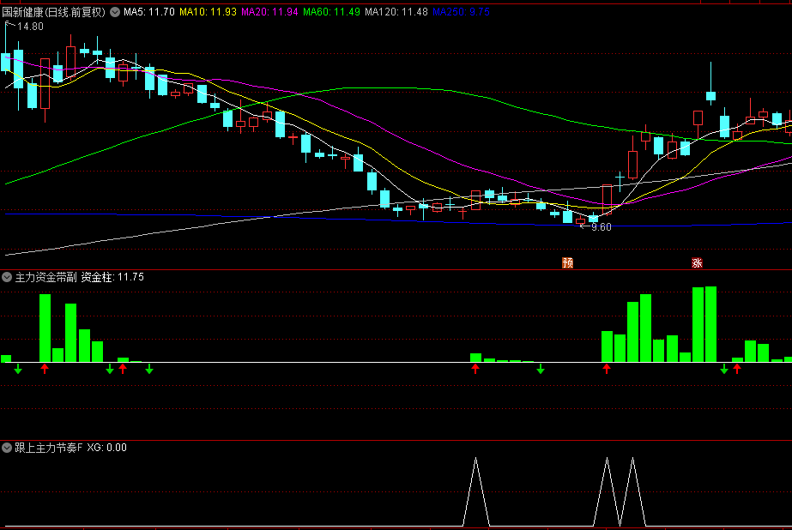792x530 pixels.
Task: Click the red 预 event marker
Action: coord(568,262)
